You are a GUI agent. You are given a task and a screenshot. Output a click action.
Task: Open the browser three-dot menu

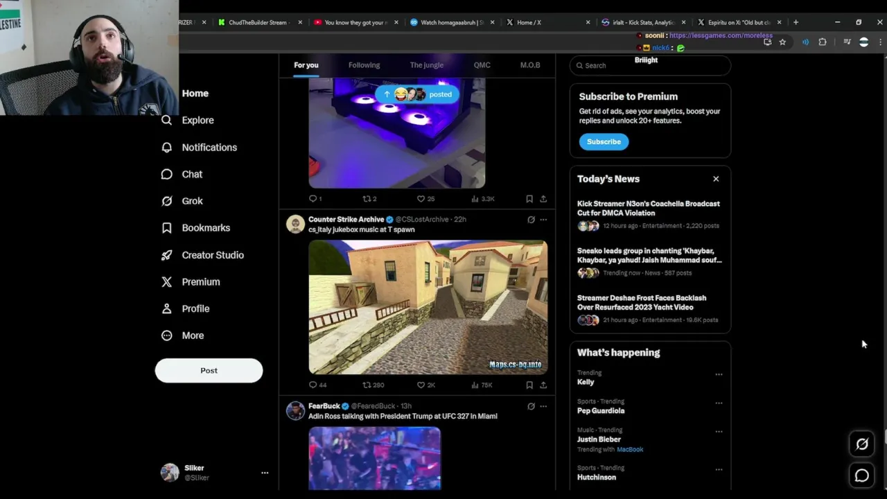click(x=880, y=42)
